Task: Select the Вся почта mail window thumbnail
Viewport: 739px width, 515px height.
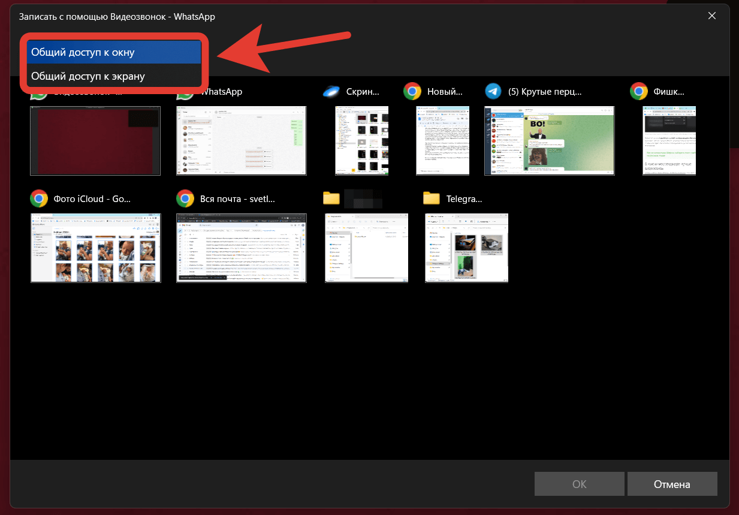Action: click(241, 248)
